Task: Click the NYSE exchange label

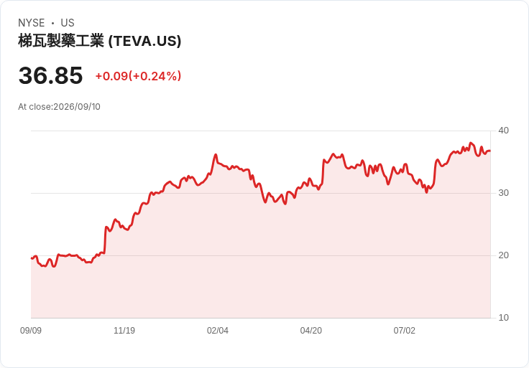Action: [32, 23]
